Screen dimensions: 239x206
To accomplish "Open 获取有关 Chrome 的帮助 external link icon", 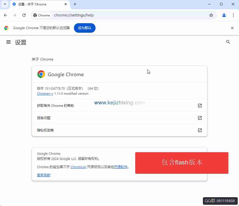I will point(200,105).
